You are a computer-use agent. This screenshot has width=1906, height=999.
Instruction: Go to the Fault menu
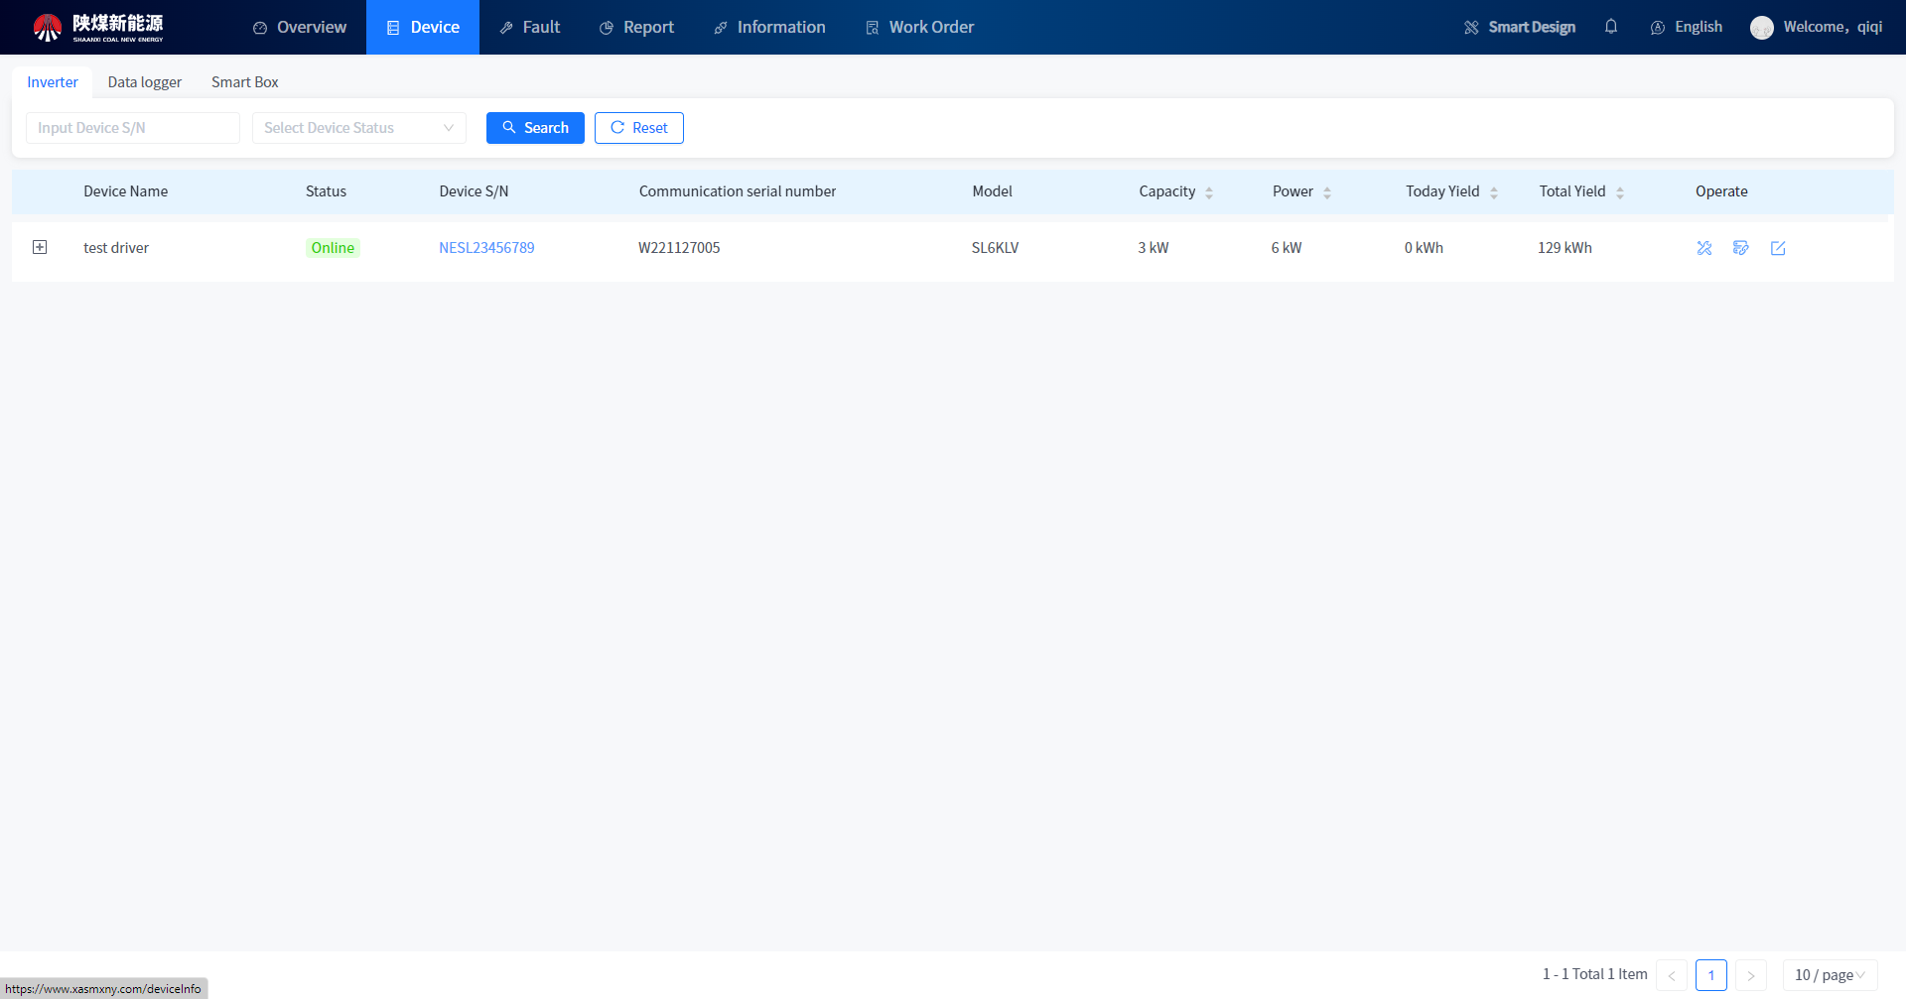[x=530, y=27]
